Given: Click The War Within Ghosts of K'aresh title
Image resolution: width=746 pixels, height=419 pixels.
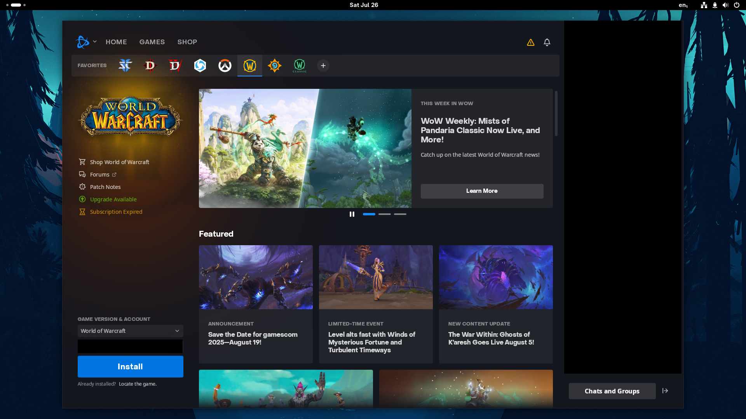Looking at the screenshot, I should (x=491, y=338).
